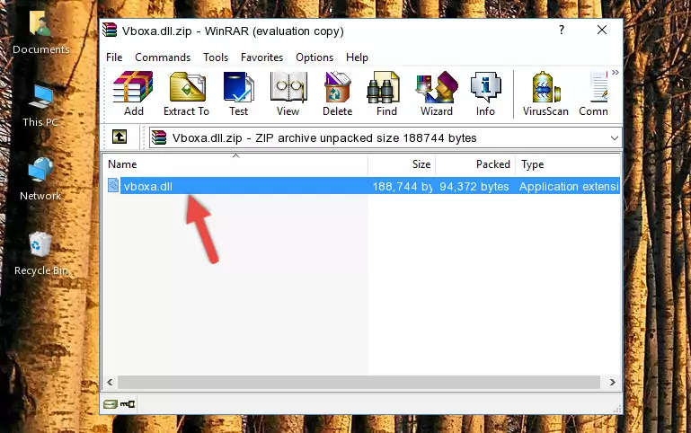691x433 pixels.
Task: Click the drive icon in status bar
Action: (x=111, y=403)
